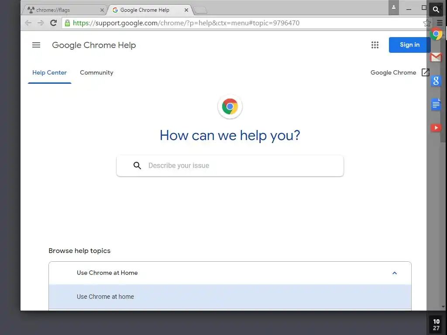The image size is (447, 335).
Task: Open Gmail from the side shelf
Action: (436, 57)
